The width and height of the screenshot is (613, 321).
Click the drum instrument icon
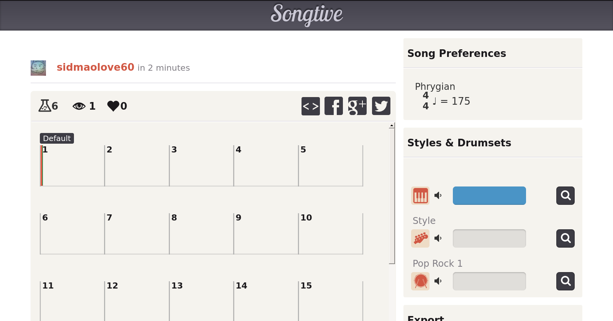point(420,281)
